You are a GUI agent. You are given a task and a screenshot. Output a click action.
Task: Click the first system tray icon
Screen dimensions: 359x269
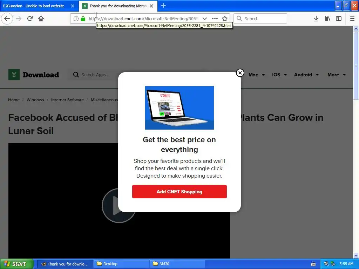[326, 264]
